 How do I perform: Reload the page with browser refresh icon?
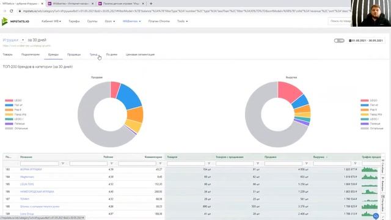click(11, 11)
